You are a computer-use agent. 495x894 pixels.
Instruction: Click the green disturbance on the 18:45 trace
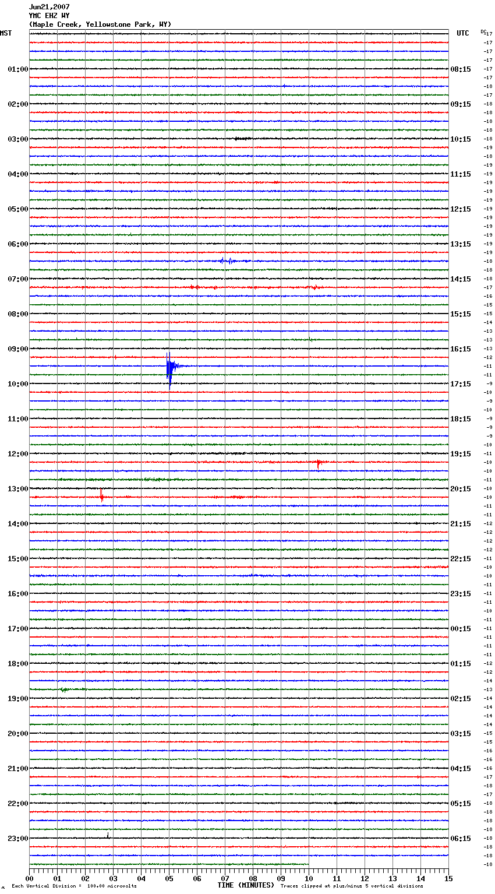pyautogui.click(x=64, y=690)
